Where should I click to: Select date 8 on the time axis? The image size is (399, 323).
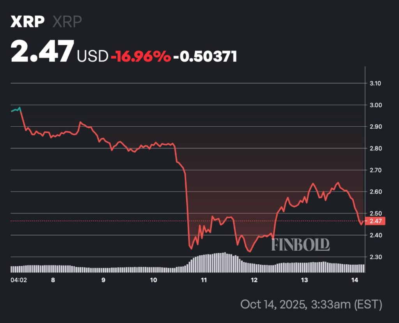tap(53, 280)
